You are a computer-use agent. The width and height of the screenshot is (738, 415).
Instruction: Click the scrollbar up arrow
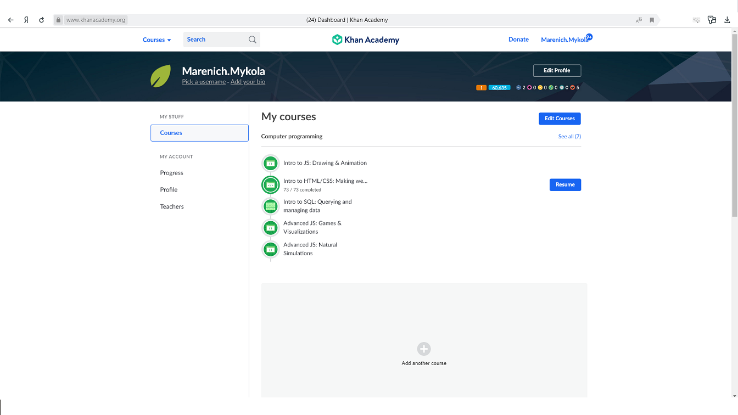735,31
